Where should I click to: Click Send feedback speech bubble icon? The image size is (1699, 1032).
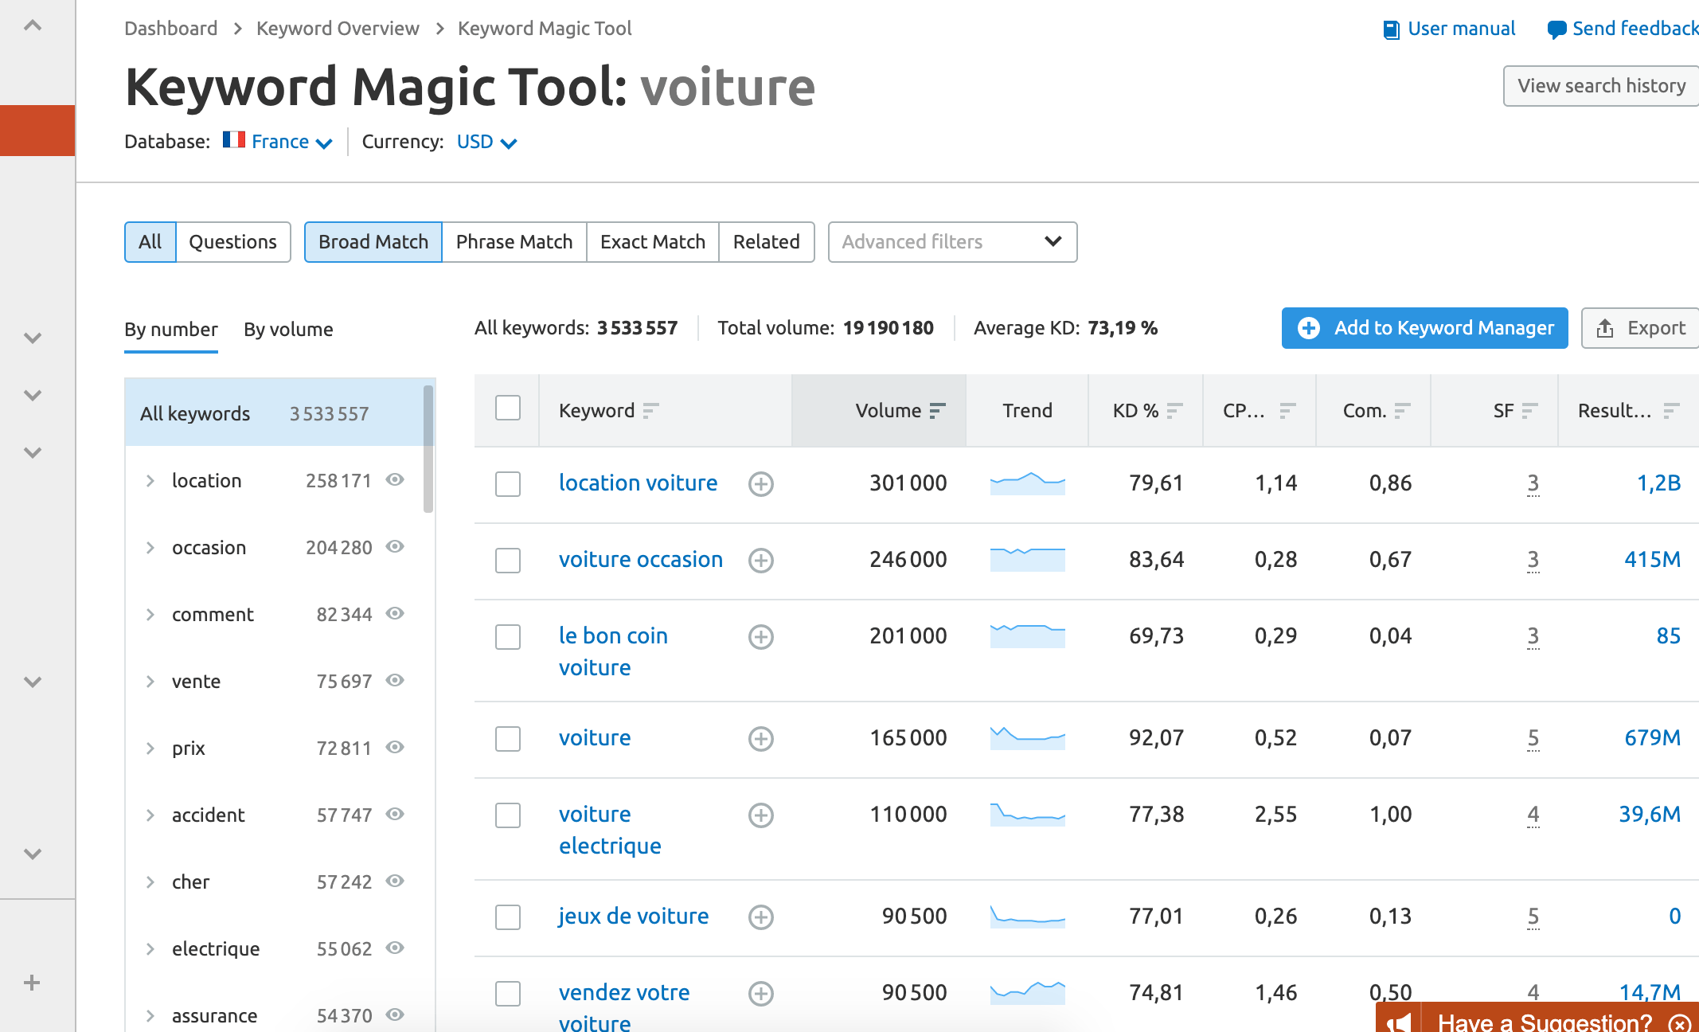(1556, 30)
